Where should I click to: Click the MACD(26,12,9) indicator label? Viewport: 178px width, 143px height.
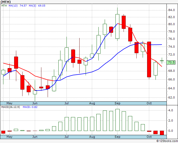[10, 107]
